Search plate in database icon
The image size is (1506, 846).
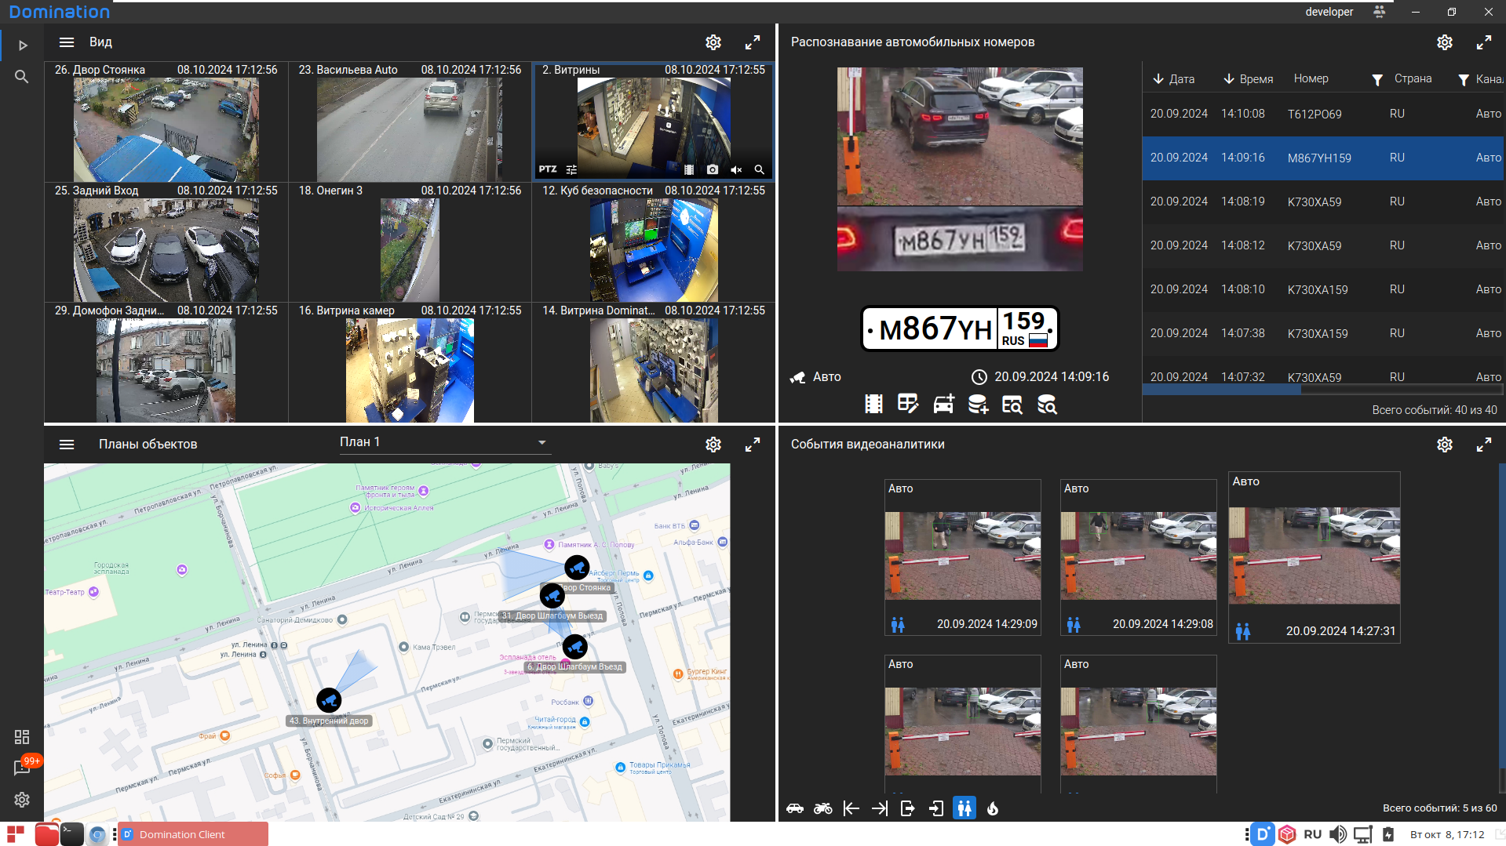click(x=1047, y=404)
